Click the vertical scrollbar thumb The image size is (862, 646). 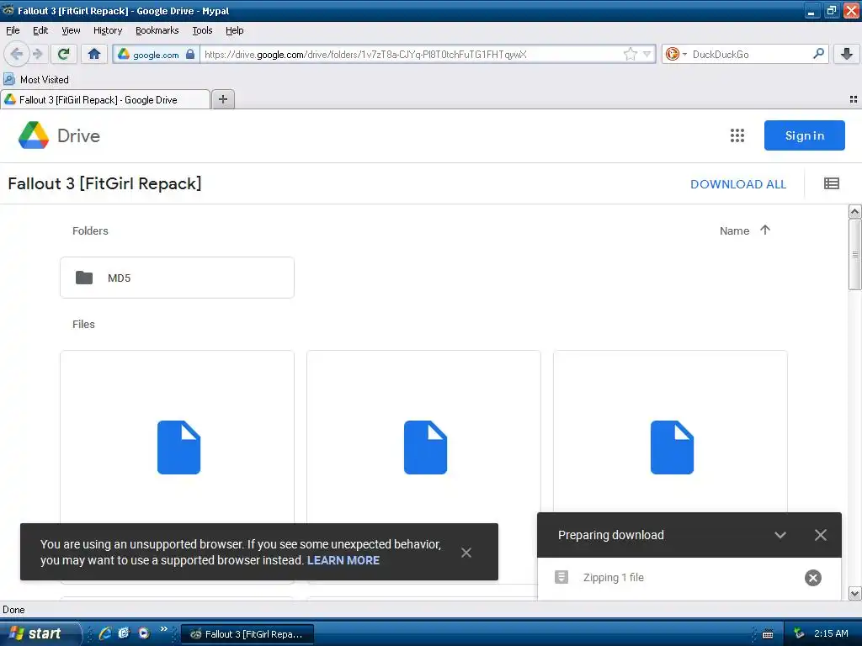854,254
